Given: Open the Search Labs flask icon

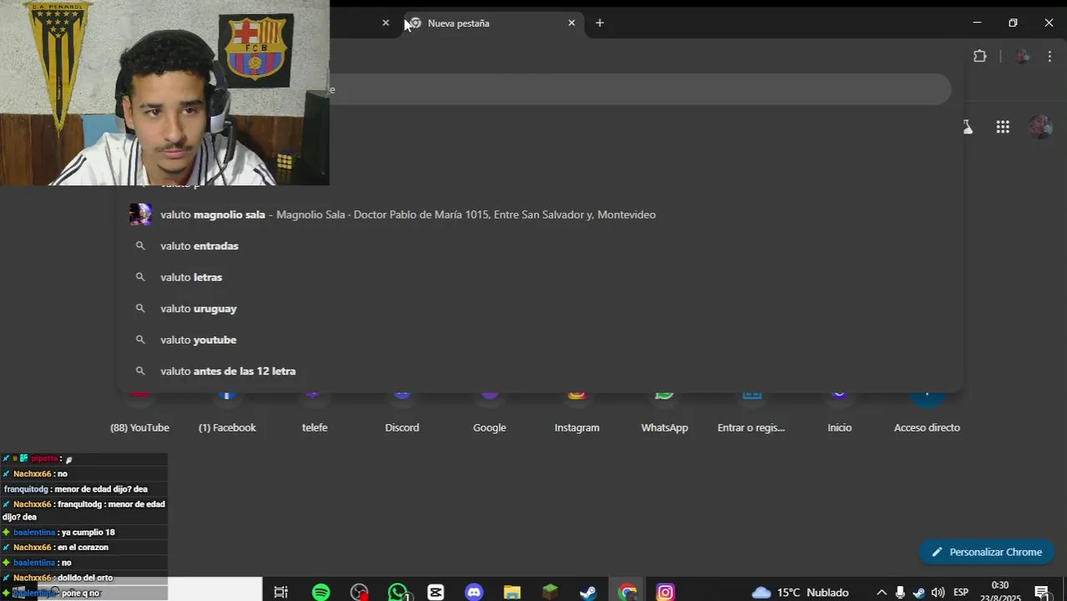Looking at the screenshot, I should pyautogui.click(x=967, y=127).
